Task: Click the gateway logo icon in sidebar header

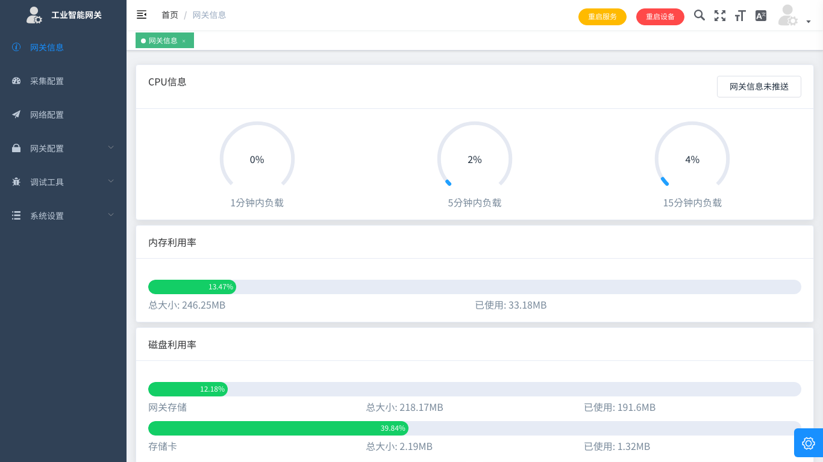Action: click(34, 15)
